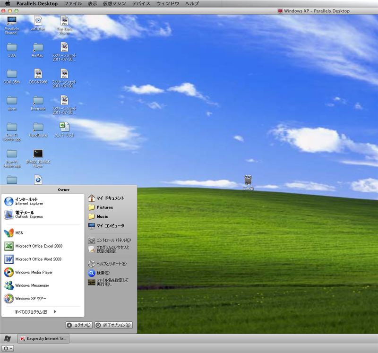Open the ウィンドウ menu

[x=168, y=3]
